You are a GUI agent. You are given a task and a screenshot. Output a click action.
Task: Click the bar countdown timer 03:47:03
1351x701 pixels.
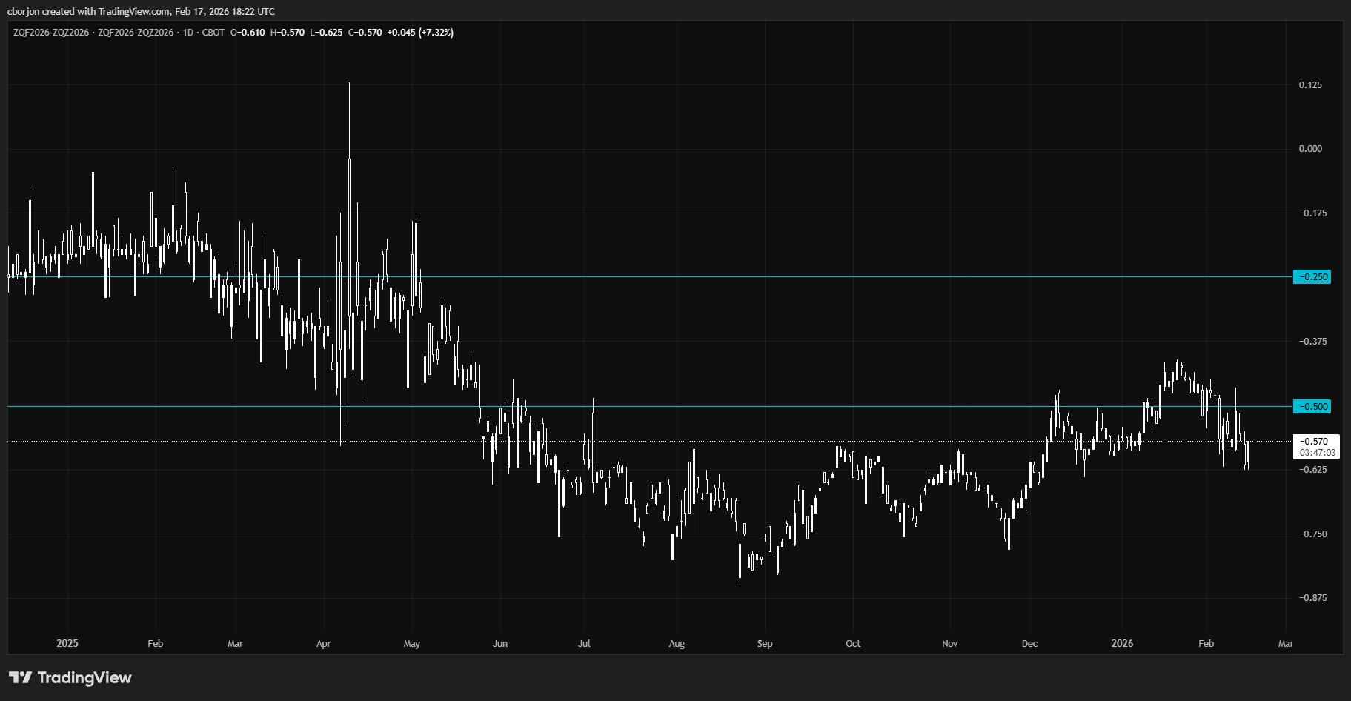1317,453
